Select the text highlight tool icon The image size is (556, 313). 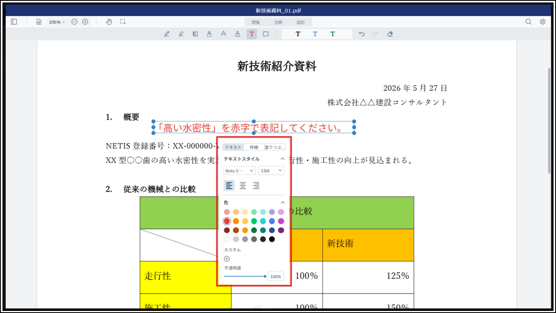coord(195,34)
